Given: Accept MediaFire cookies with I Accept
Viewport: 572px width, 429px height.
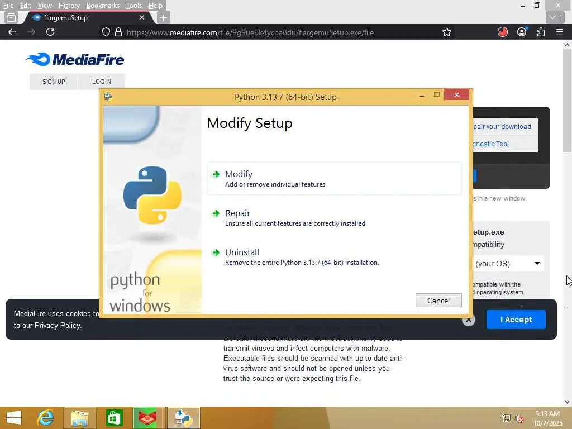Looking at the screenshot, I should point(516,320).
